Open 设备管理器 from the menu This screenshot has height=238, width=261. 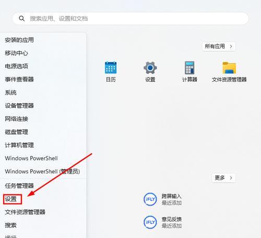tap(19, 106)
